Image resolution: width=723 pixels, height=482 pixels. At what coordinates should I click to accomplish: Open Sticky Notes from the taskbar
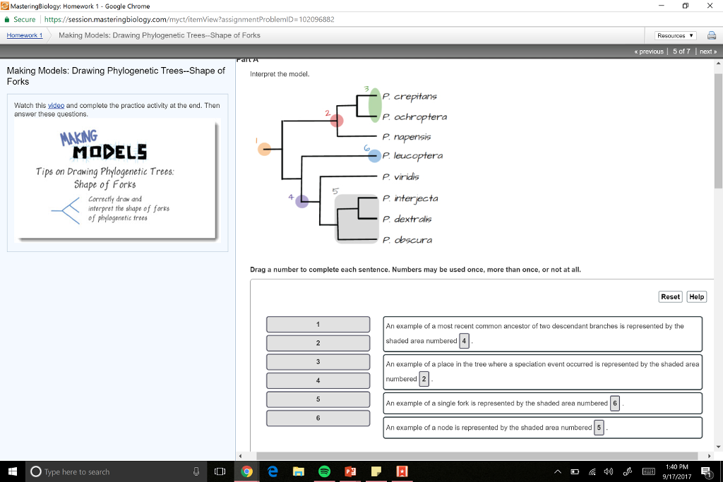376,471
